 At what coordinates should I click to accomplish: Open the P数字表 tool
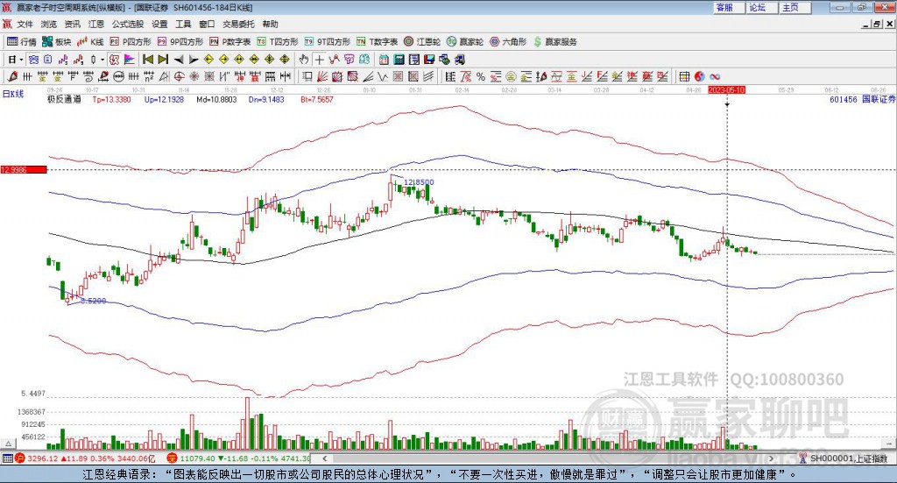pos(230,42)
